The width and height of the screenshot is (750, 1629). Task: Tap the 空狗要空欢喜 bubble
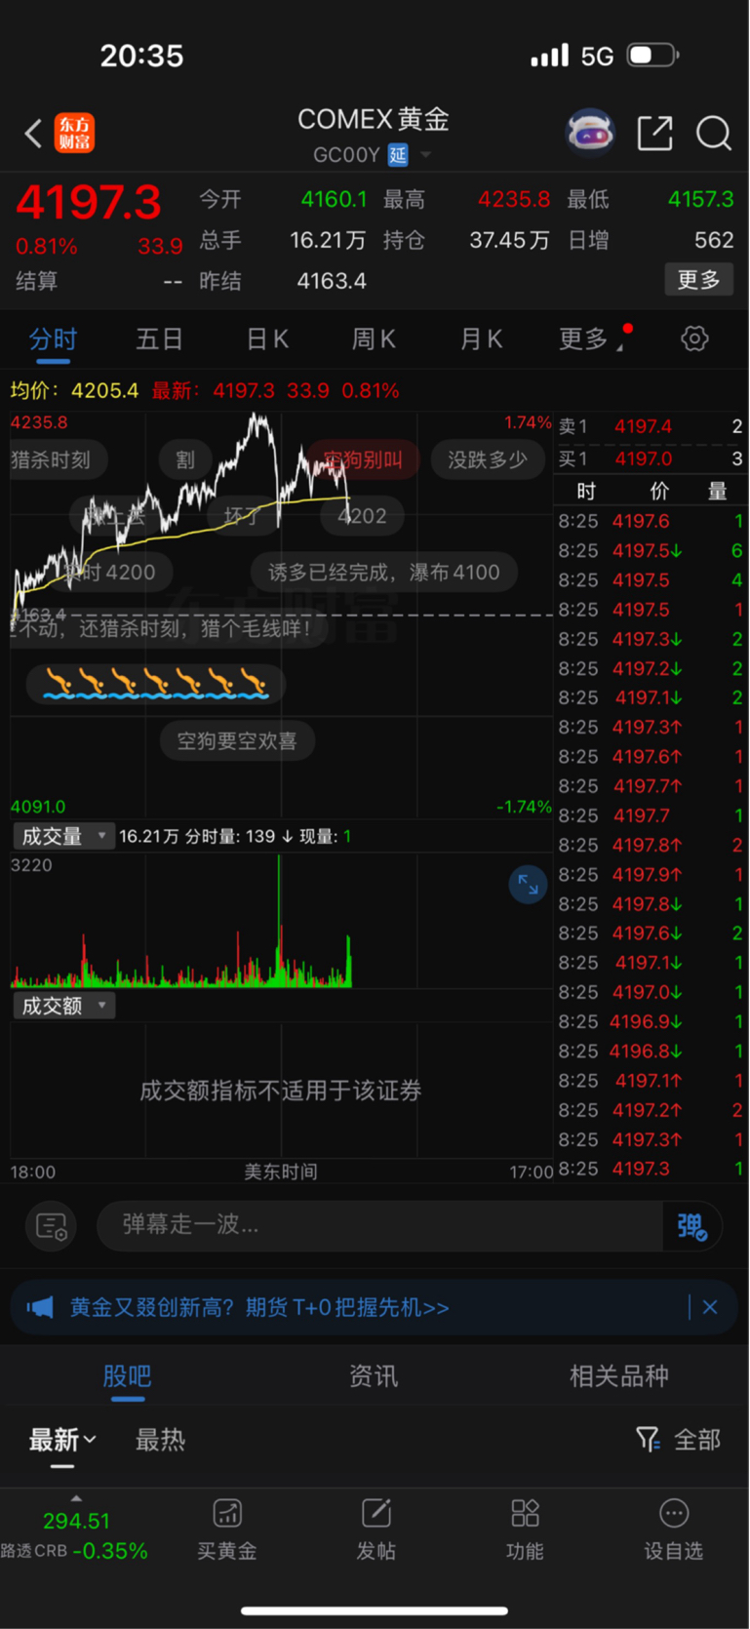(x=237, y=741)
